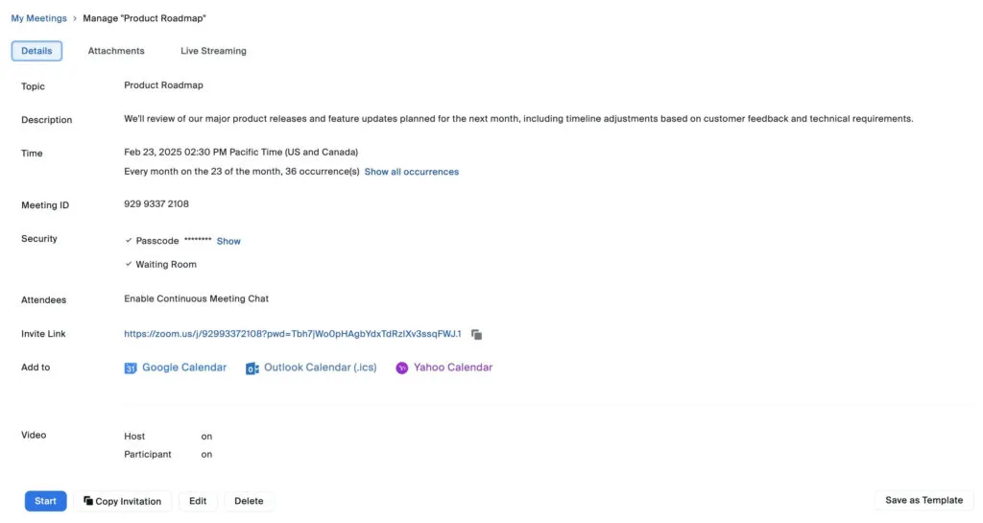983x523 pixels.
Task: Click the Waiting Room checkmark
Action: tap(129, 264)
